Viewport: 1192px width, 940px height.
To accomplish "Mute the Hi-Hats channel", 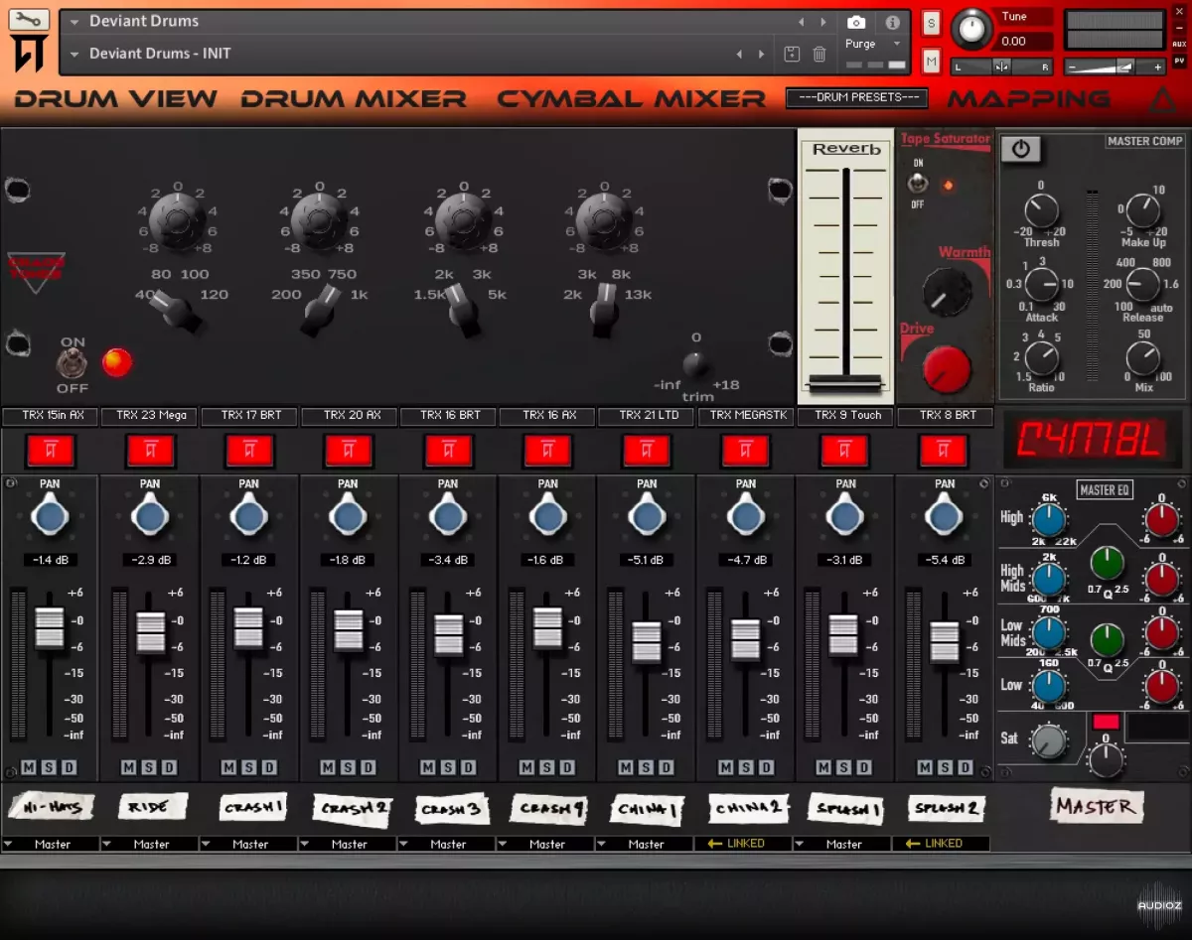I will click(x=29, y=768).
